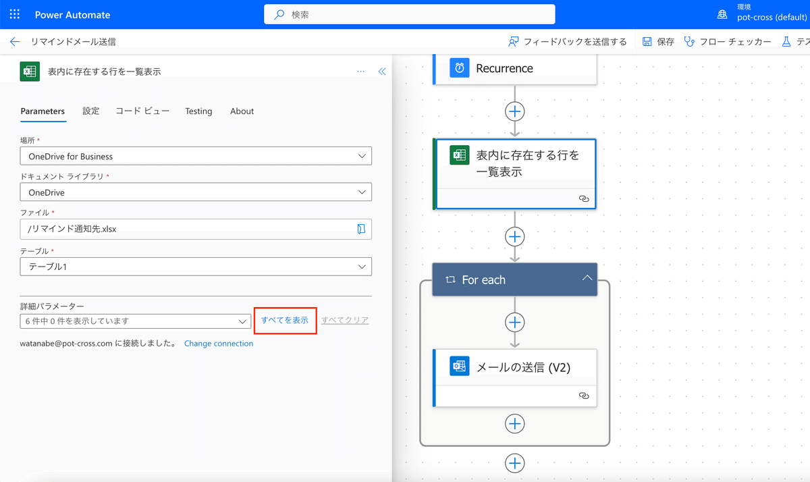Click the For each header label
The image size is (810, 482).
tap(483, 279)
